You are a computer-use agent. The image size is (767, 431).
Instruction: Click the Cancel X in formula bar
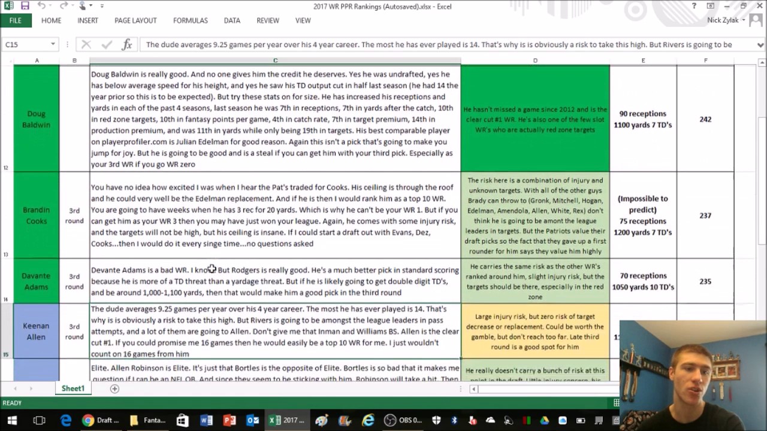[86, 44]
